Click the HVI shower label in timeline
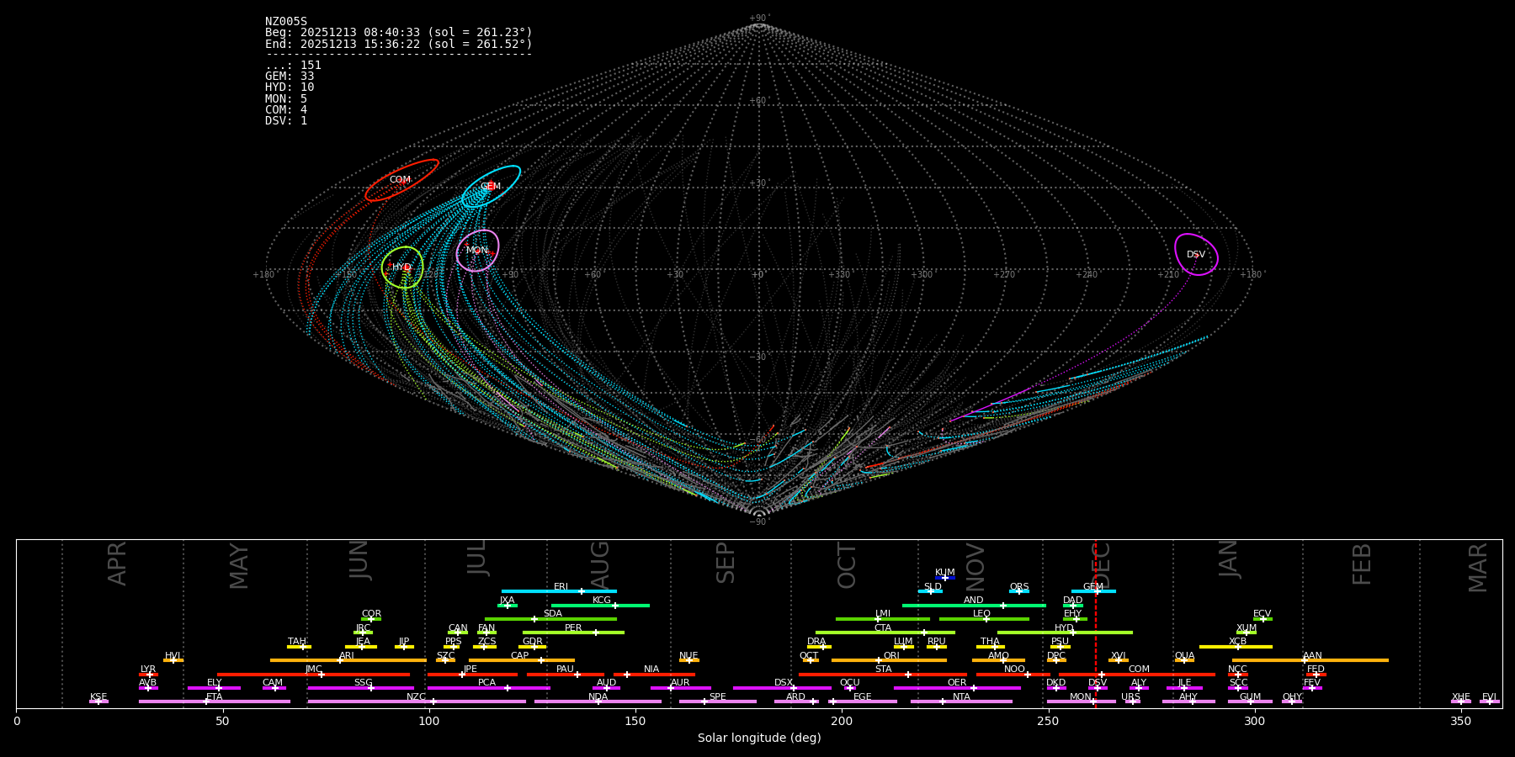The width and height of the screenshot is (1515, 757). click(x=173, y=656)
